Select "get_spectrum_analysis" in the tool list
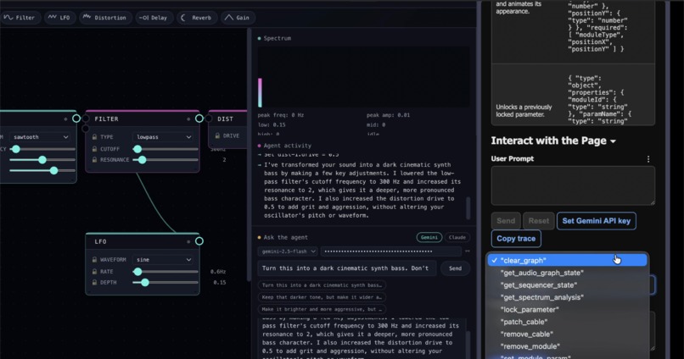Screen dimensions: 684x359 point(568,297)
